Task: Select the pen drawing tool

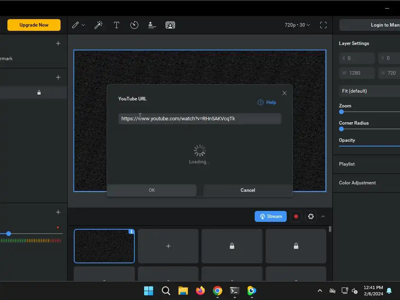Action: coord(75,25)
